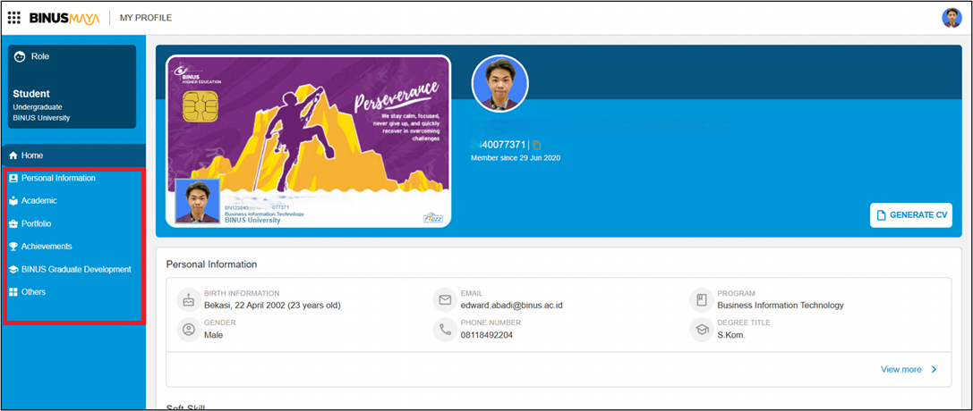Click Member since 29 Jun 2020 text
The height and width of the screenshot is (411, 973).
pos(516,158)
